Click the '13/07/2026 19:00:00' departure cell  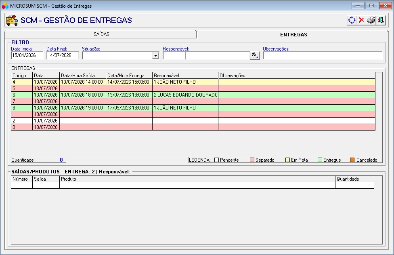(83, 108)
